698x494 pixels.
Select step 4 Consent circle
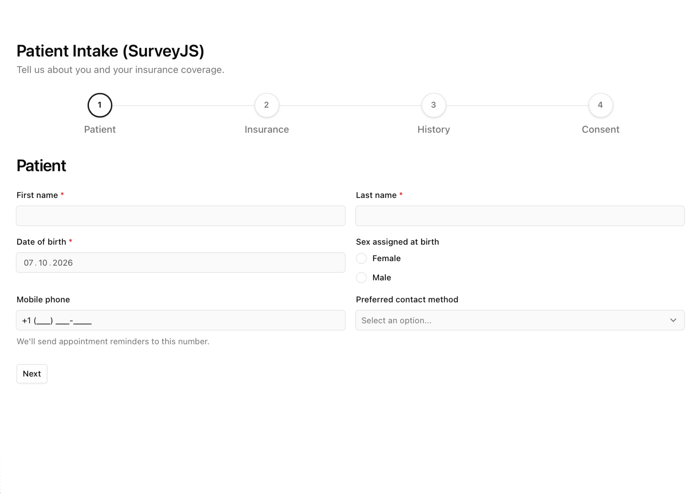tap(600, 105)
